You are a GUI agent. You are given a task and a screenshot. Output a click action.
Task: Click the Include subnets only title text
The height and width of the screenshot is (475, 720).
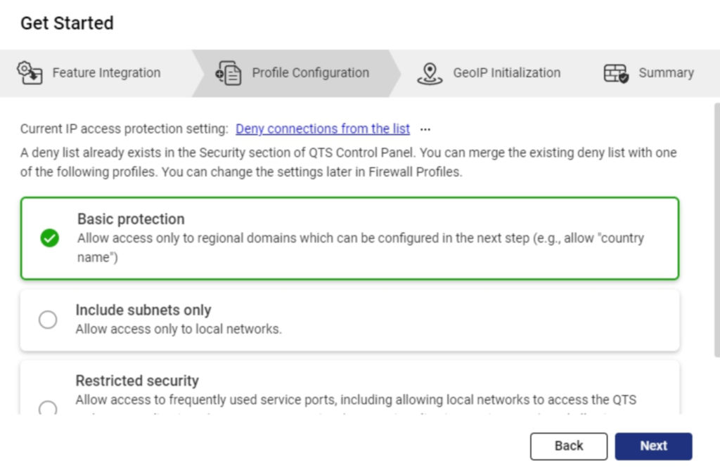(x=143, y=310)
